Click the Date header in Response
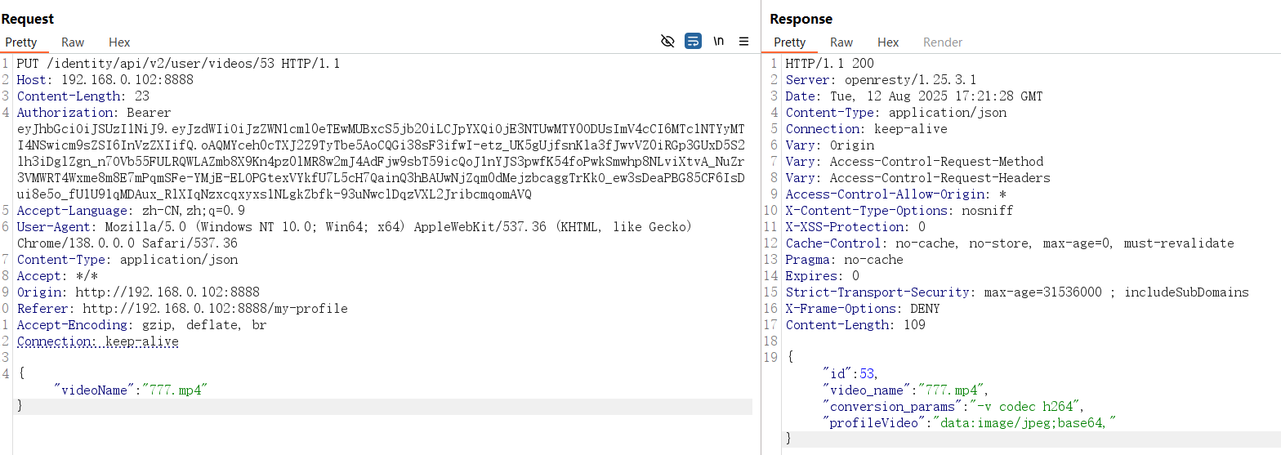Screen dimensions: 1281x455 pyautogui.click(x=914, y=96)
